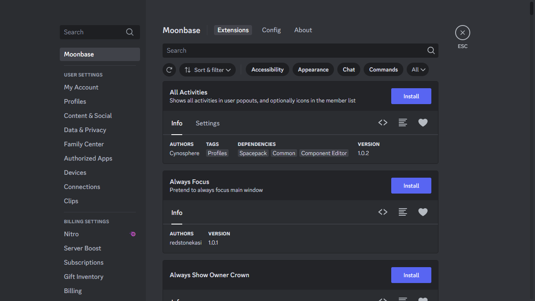The image size is (535, 301).
Task: Open the Sort & filter dropdown
Action: tap(207, 69)
